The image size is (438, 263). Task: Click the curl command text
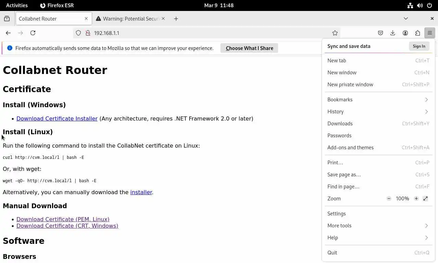point(43,158)
